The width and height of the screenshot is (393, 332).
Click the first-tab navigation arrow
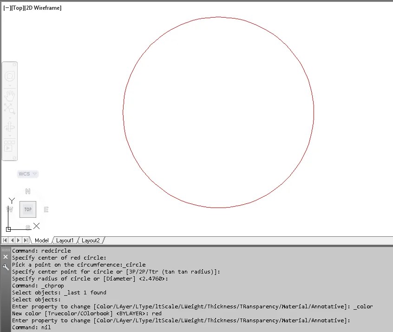[5, 240]
